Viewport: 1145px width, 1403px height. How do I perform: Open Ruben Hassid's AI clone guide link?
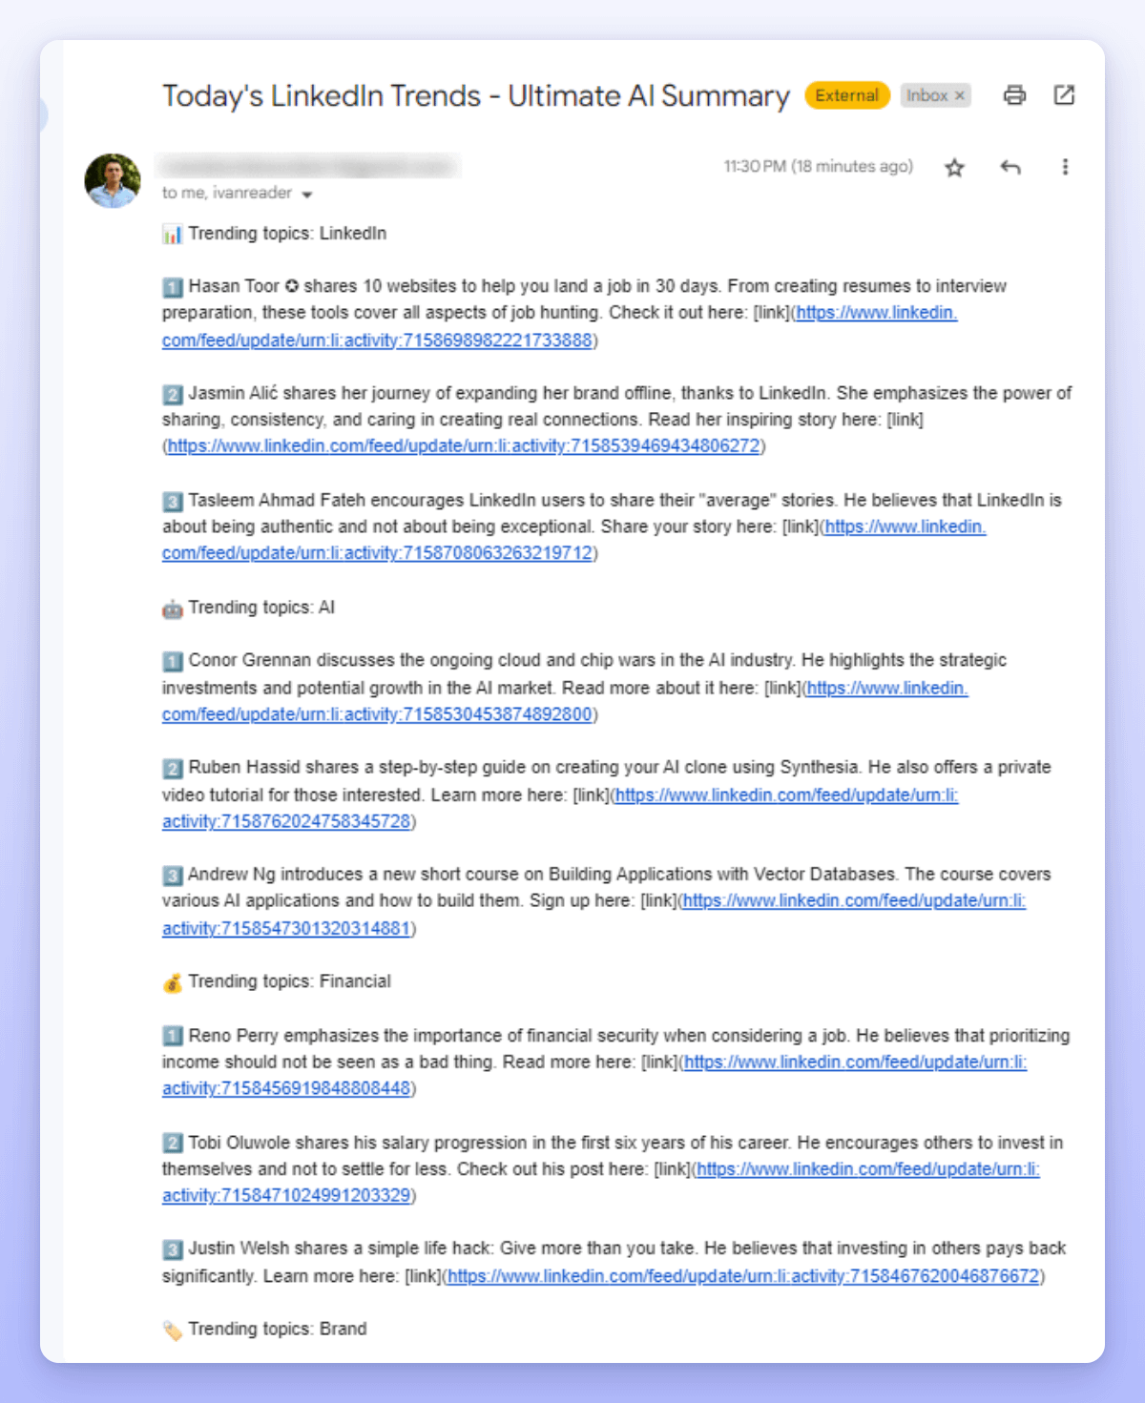[x=286, y=821]
